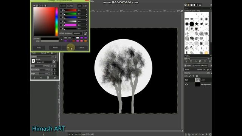Click OK in the foreground color dialog

click(68, 48)
